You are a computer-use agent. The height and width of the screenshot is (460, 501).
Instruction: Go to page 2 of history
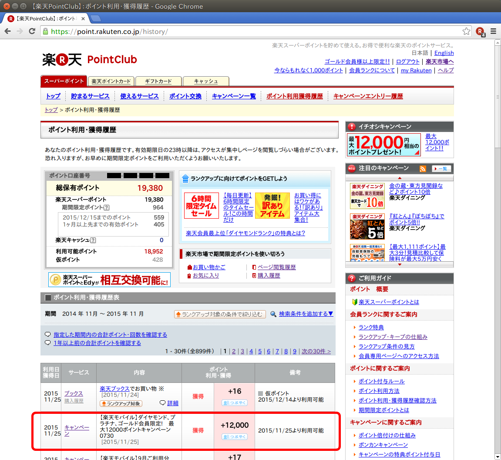point(234,351)
